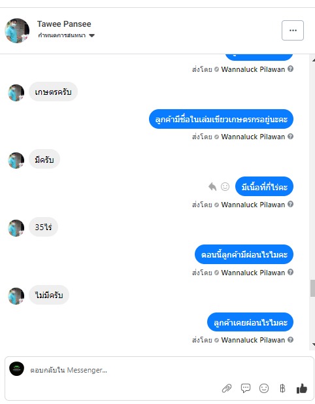React with smiley beside มีเนื้อที่กี่ไร่คะ
Viewport: 315px width, 404px height.
225,186
